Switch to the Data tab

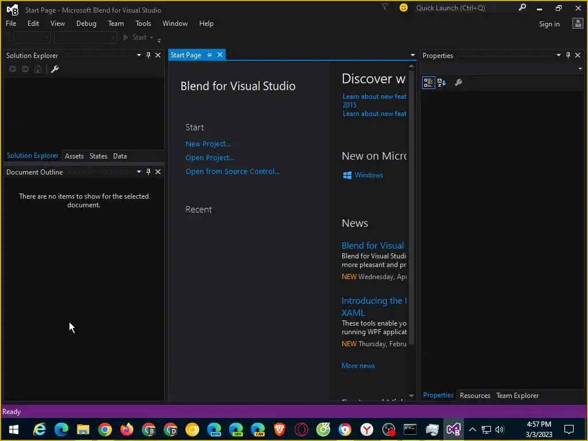120,156
